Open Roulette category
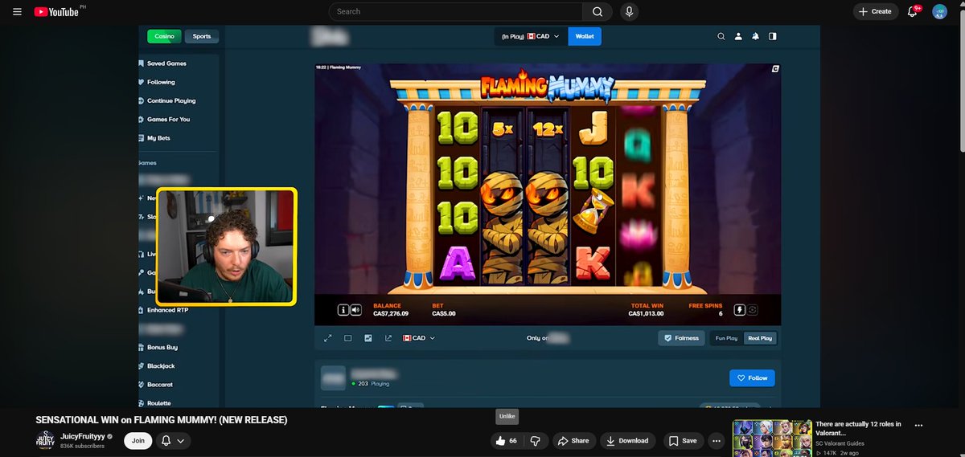 [x=159, y=403]
